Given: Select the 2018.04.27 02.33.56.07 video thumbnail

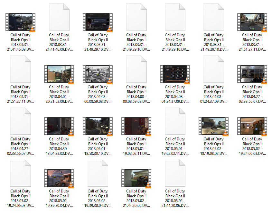Looking at the screenshot, I should click(x=252, y=75).
